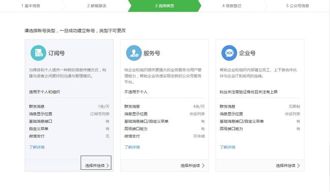Click 微信支付 label in 服务号 card

tap(132, 136)
